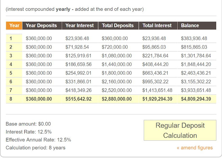Click the Balance column header

[x=190, y=25]
